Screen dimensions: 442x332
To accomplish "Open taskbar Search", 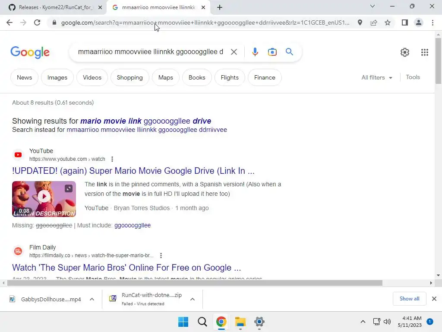I will pos(202,322).
